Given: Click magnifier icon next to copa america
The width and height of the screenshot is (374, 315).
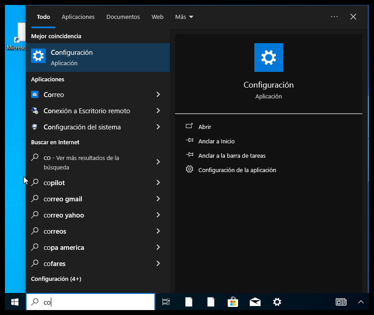Looking at the screenshot, I should 35,248.
